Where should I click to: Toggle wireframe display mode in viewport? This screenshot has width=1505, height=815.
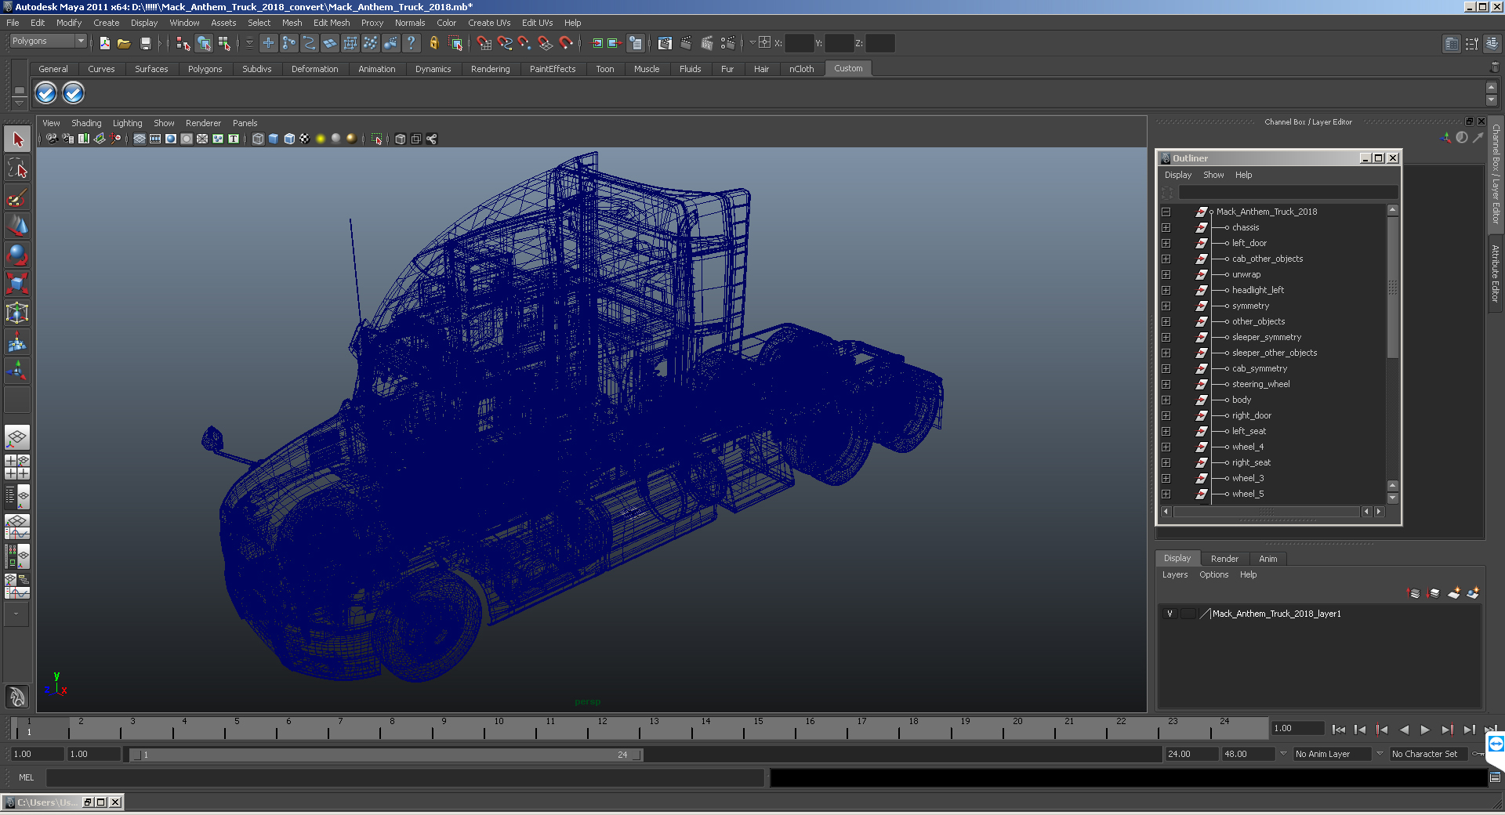[x=258, y=139]
